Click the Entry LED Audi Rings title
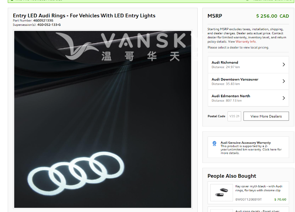The height and width of the screenshot is (212, 295). coord(84,15)
